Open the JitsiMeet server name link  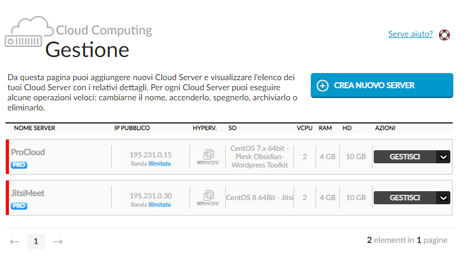click(28, 193)
